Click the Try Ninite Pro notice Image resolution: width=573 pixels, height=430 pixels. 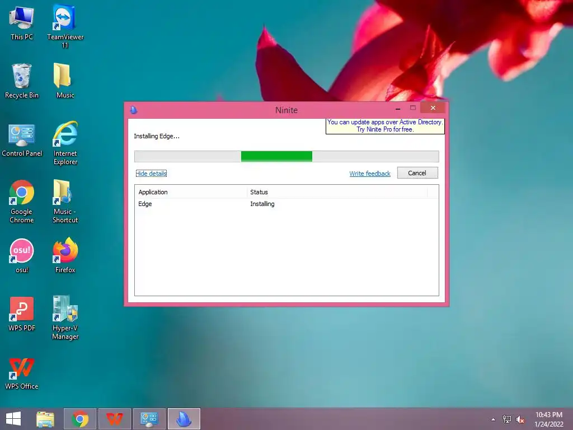[385, 126]
